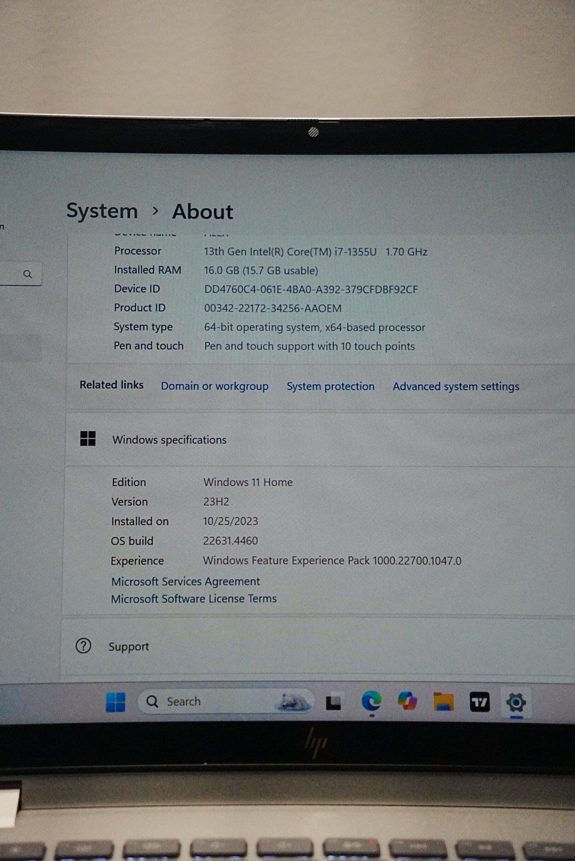
Task: View the Microsoft Software License Terms
Action: tap(194, 599)
